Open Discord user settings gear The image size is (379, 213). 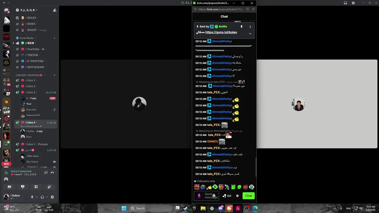click(x=52, y=197)
